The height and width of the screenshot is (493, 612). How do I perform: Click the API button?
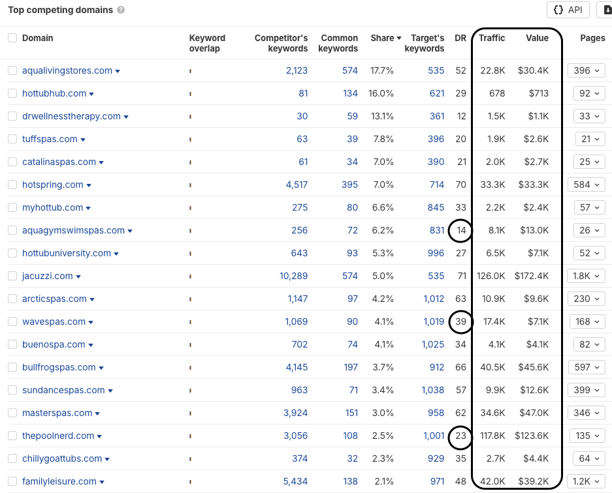pos(568,10)
